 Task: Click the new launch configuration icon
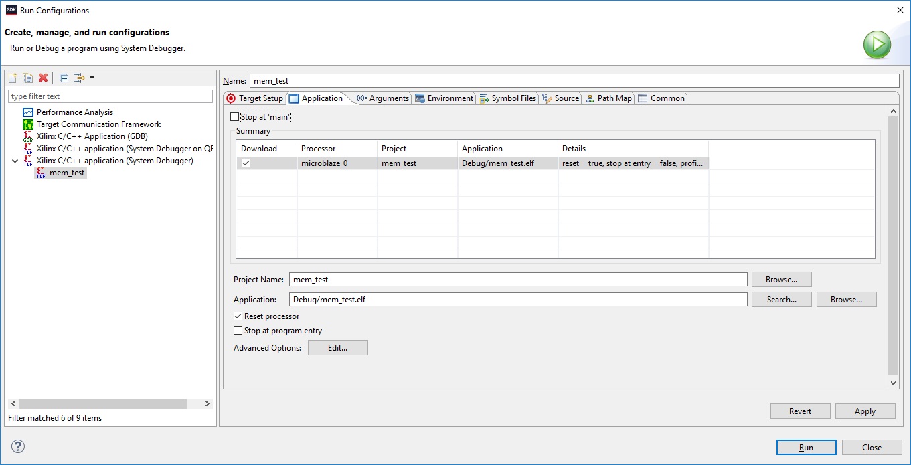pyautogui.click(x=13, y=78)
